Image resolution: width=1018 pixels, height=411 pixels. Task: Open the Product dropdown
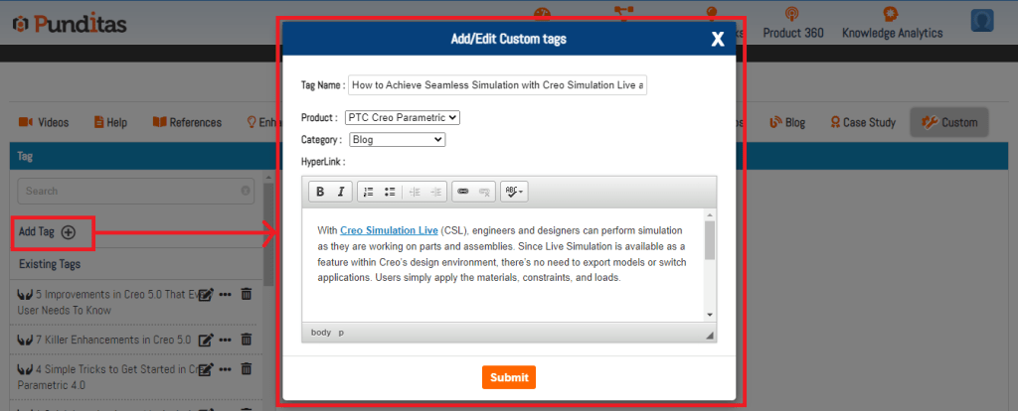(403, 117)
